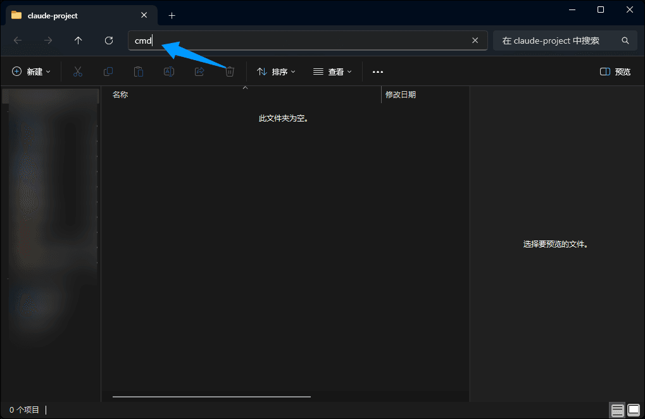Image resolution: width=645 pixels, height=419 pixels.
Task: Open the see-more ellipsis menu
Action: point(378,72)
